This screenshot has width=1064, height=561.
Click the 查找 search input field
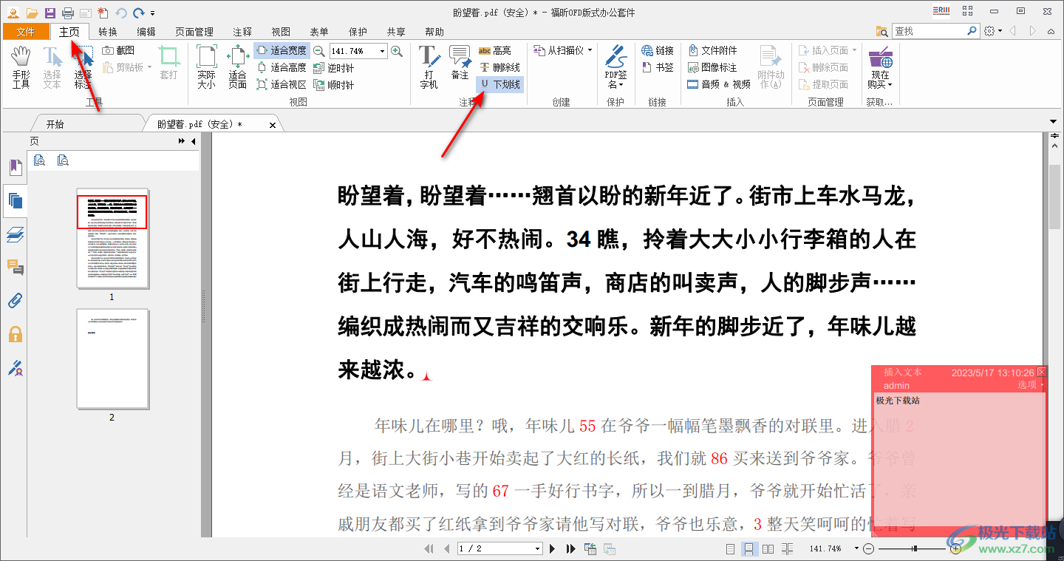click(929, 31)
